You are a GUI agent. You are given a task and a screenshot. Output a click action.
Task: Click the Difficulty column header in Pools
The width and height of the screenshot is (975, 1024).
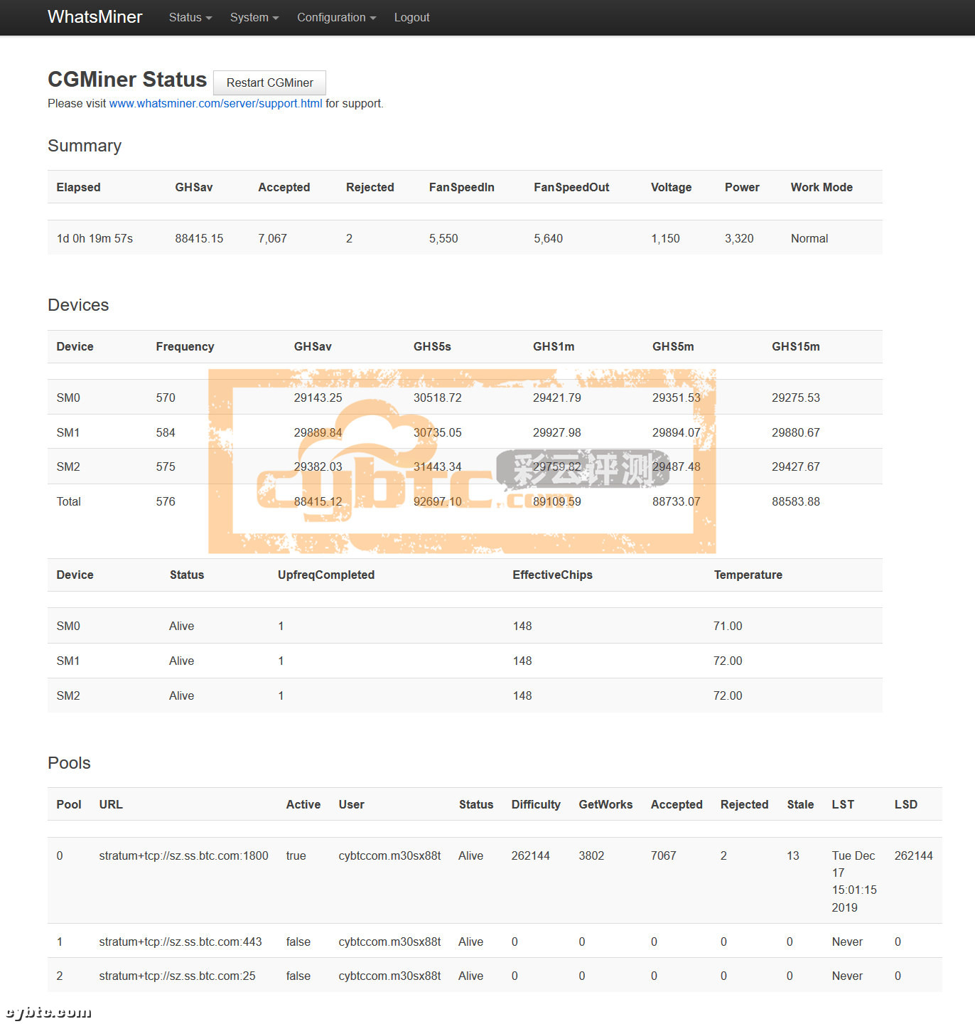coord(536,804)
